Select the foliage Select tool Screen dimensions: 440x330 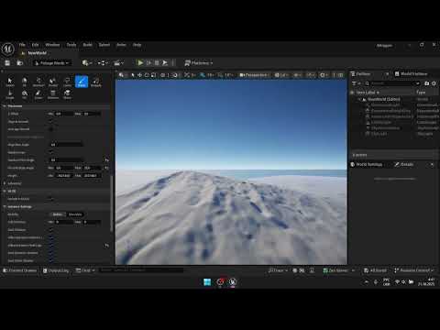tap(10, 82)
